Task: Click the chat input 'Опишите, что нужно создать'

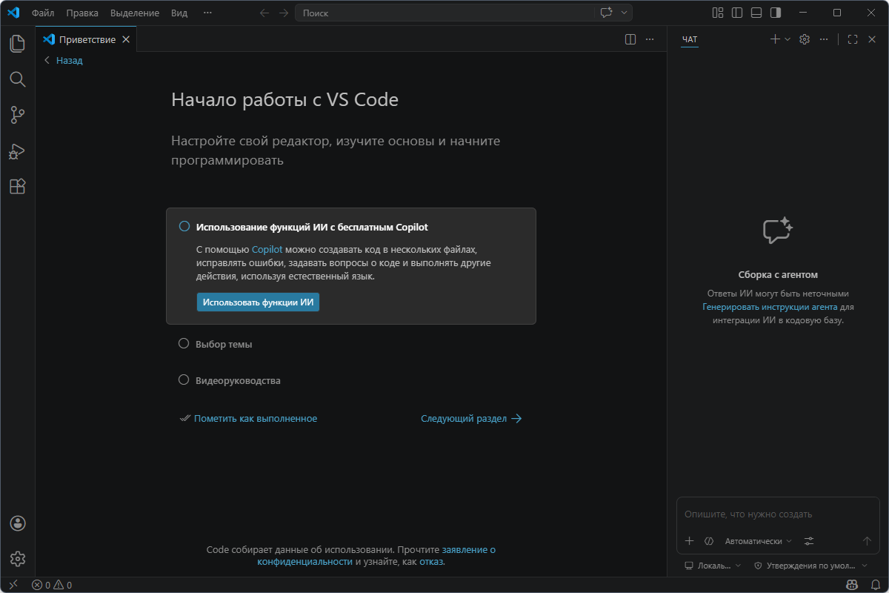Action: [x=776, y=514]
